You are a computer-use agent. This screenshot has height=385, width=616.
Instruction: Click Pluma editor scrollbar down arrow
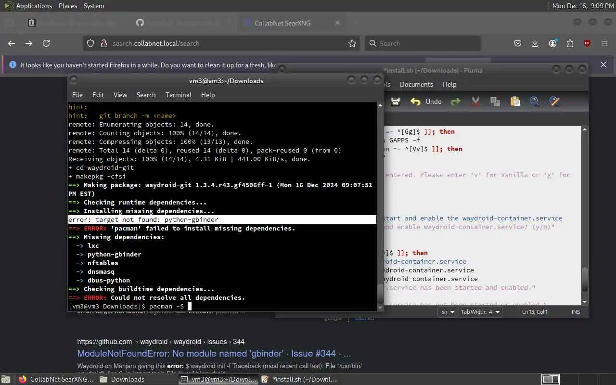coord(585,302)
